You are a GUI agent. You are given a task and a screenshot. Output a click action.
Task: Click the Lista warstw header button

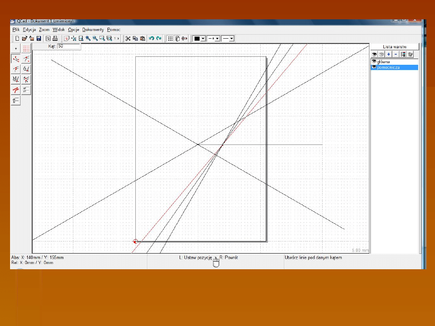click(x=395, y=47)
